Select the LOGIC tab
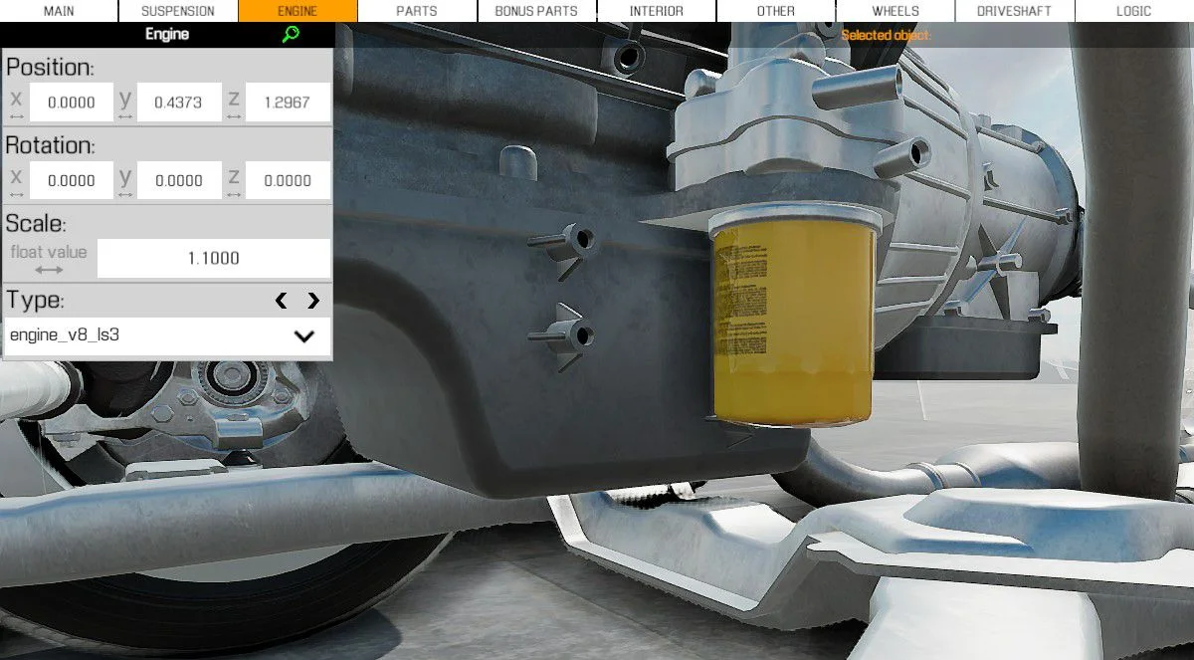 coord(1134,11)
